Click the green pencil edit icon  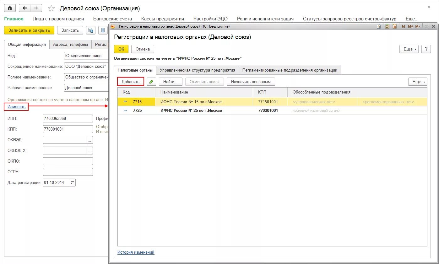pyautogui.click(x=151, y=82)
